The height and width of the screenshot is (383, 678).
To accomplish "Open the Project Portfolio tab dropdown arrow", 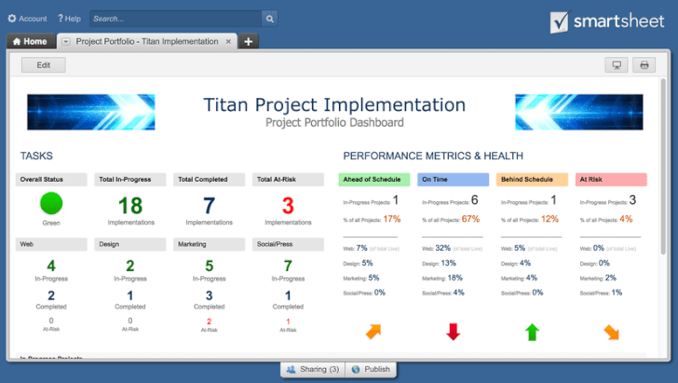I will point(66,42).
